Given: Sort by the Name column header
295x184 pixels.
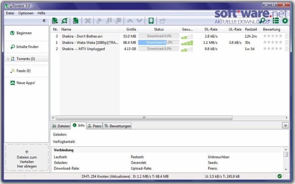Looking at the screenshot, I should (90, 29).
